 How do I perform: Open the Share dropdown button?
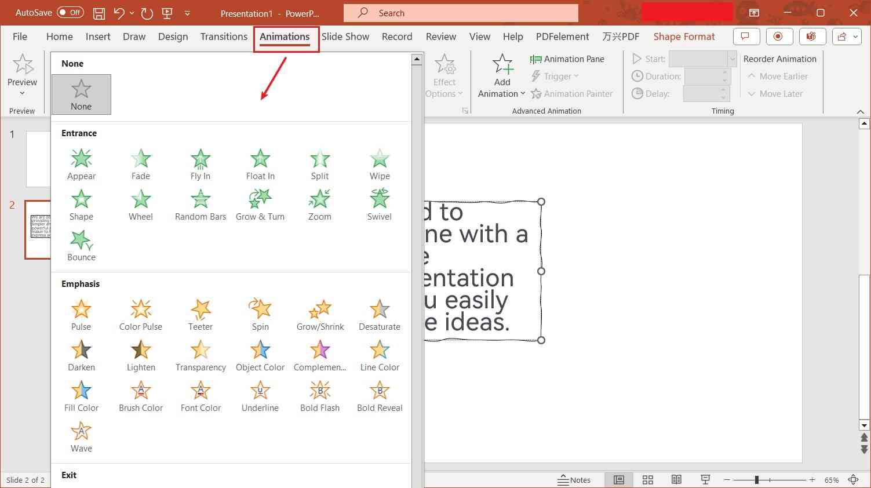click(x=847, y=37)
